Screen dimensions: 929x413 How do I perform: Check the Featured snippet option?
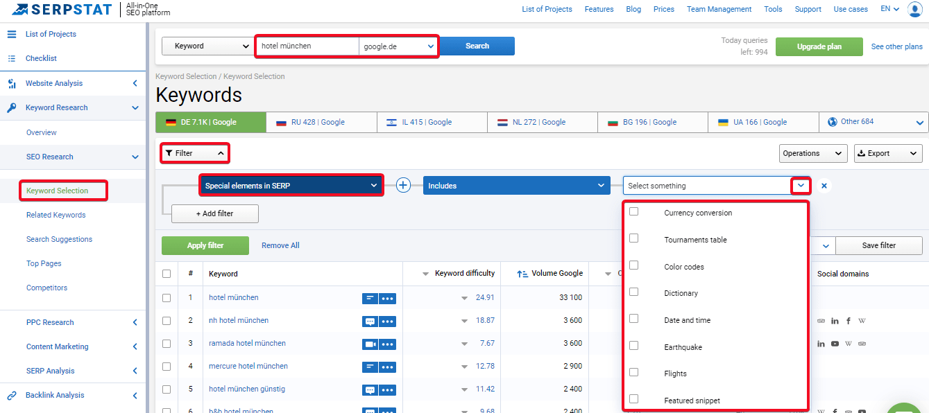click(633, 398)
